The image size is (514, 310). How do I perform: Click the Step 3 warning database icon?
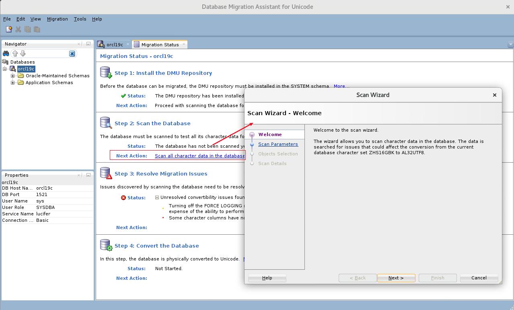(106, 173)
